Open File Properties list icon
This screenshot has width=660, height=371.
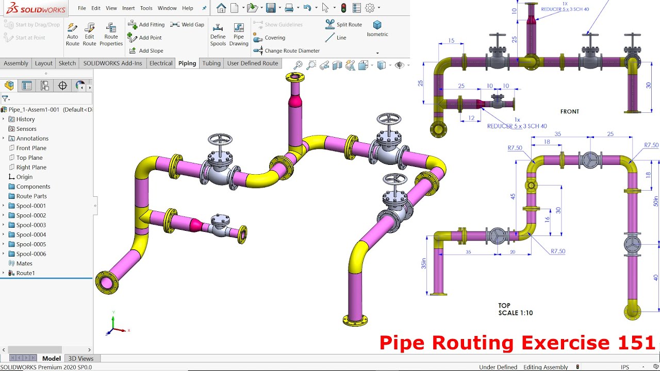[x=357, y=8]
